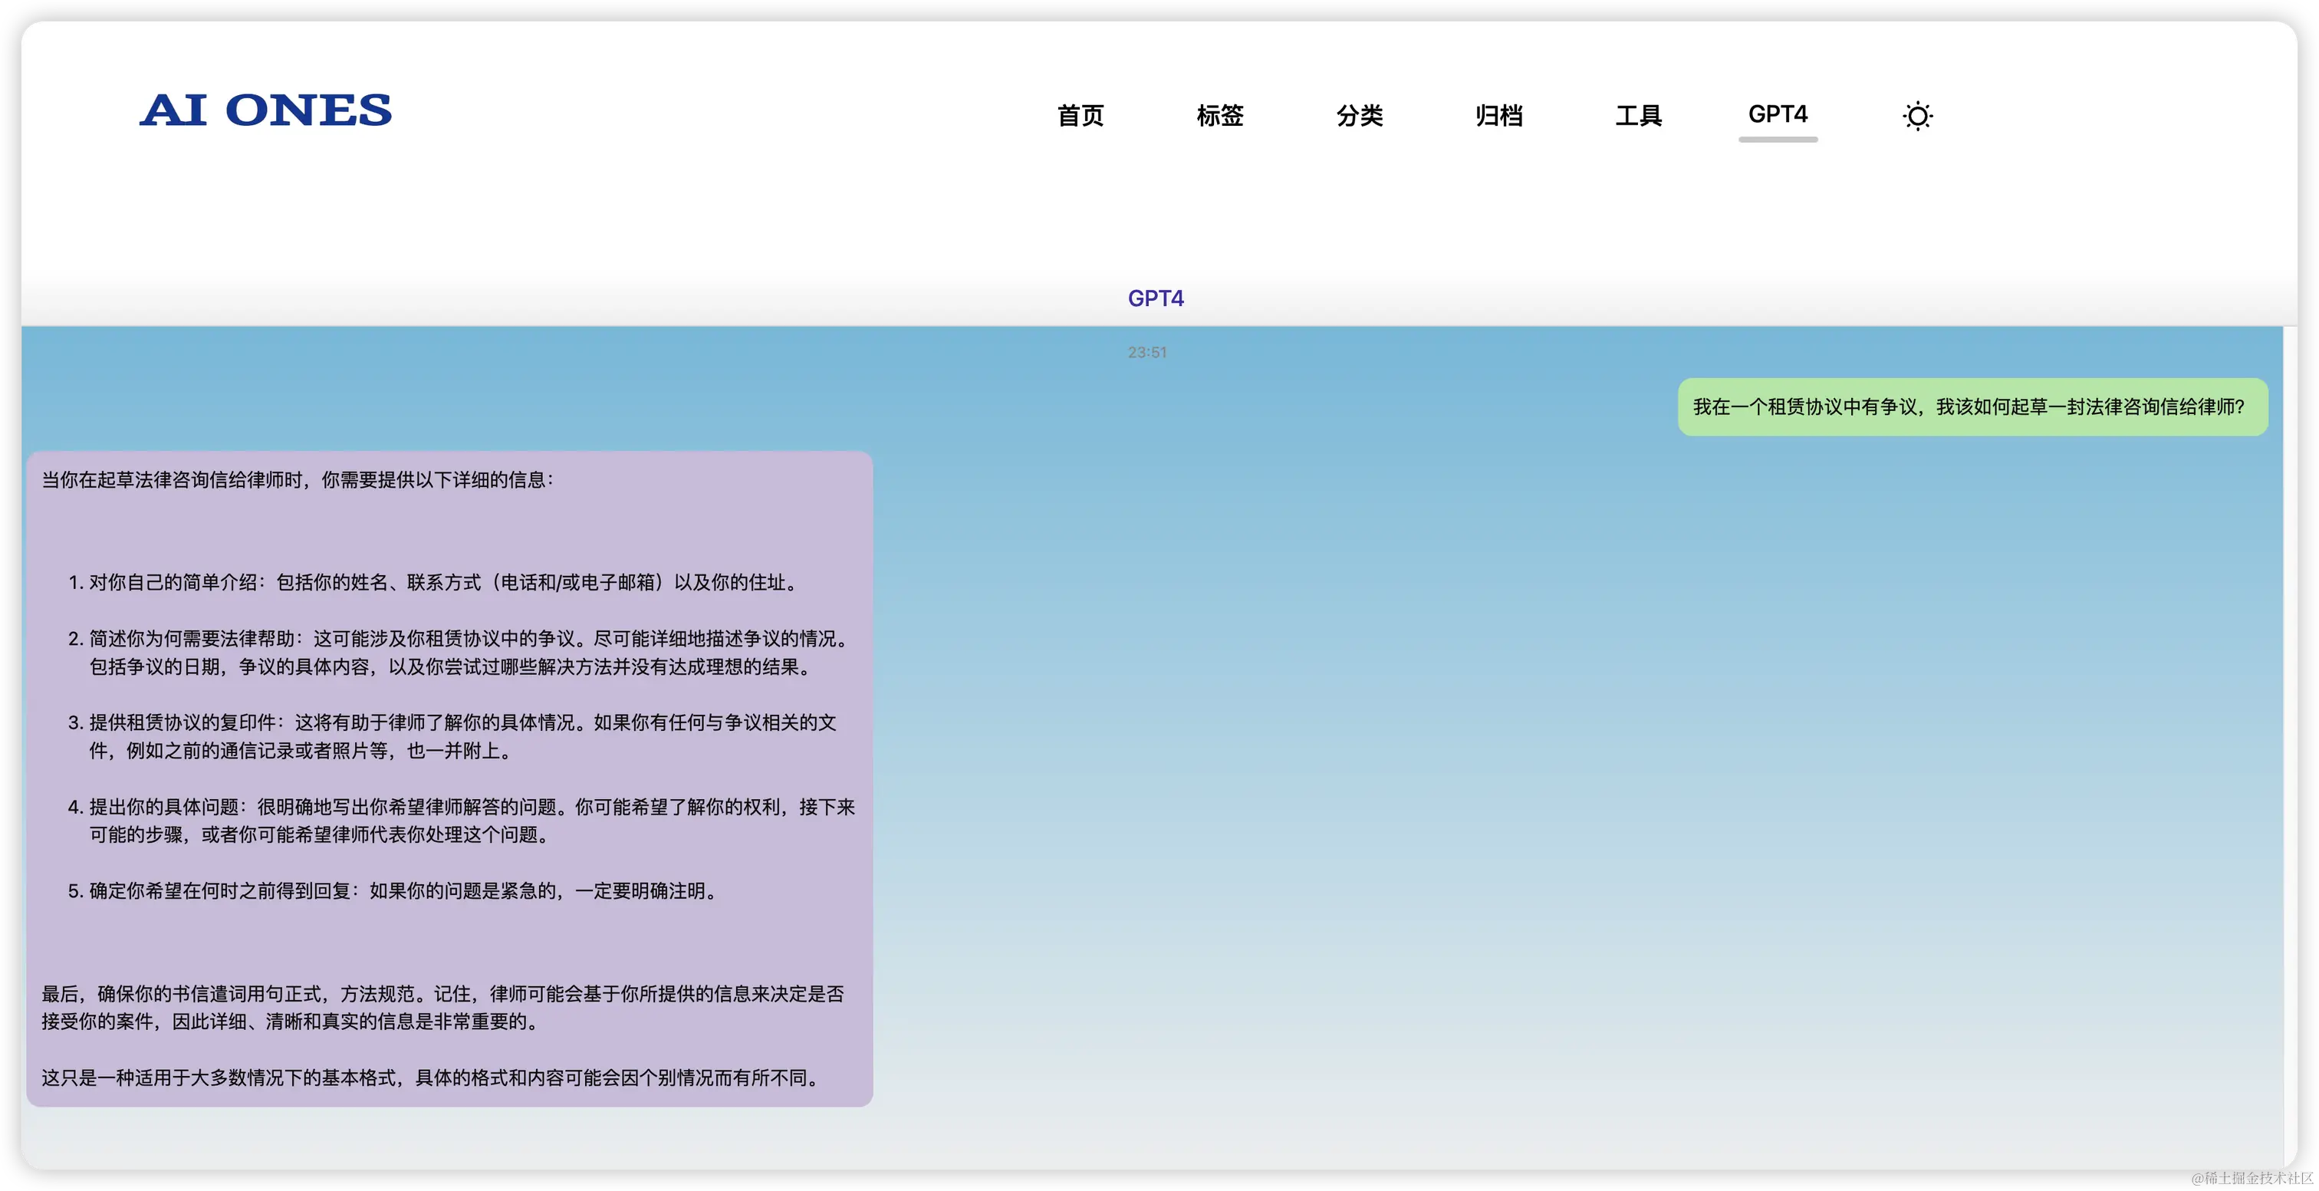Viewport: 2319px width, 1191px height.
Task: Click the green user question bubble
Action: click(1972, 407)
